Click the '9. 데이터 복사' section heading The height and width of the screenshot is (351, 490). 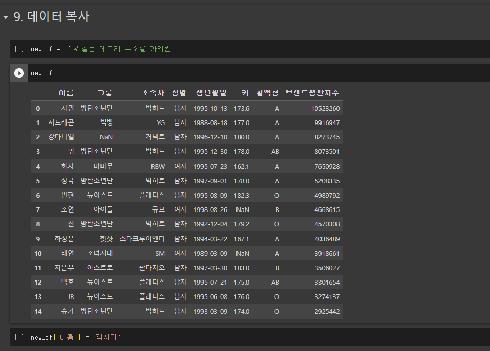(x=52, y=16)
